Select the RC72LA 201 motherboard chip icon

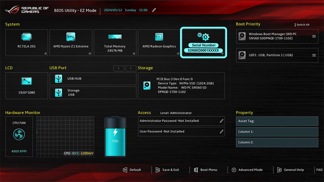coord(27,37)
